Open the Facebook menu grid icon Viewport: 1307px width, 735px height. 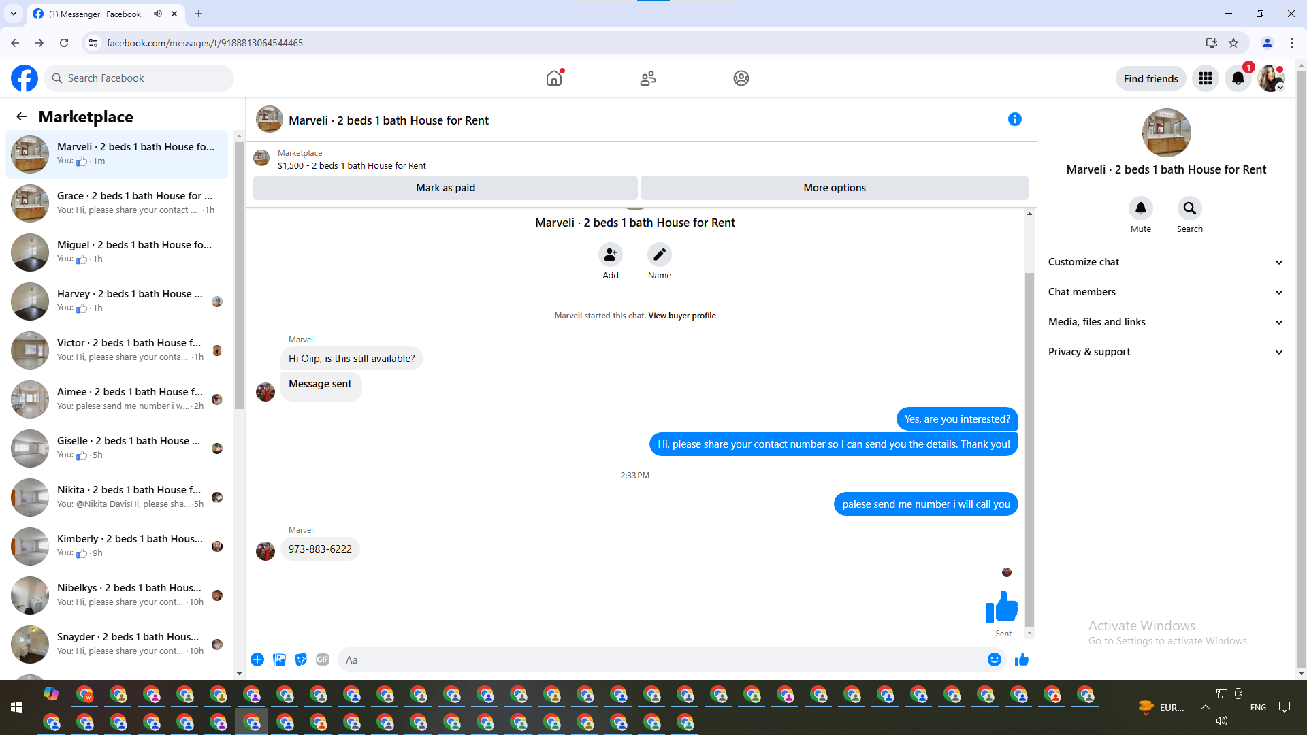[1205, 78]
